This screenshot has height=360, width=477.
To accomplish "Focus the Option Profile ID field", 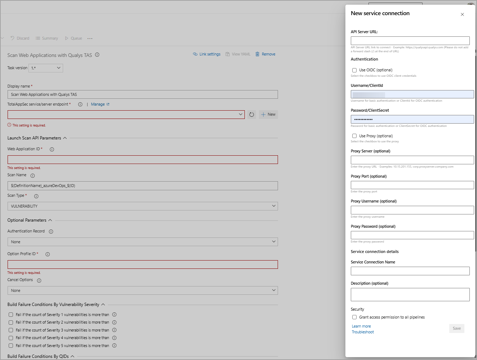I will pyautogui.click(x=142, y=265).
